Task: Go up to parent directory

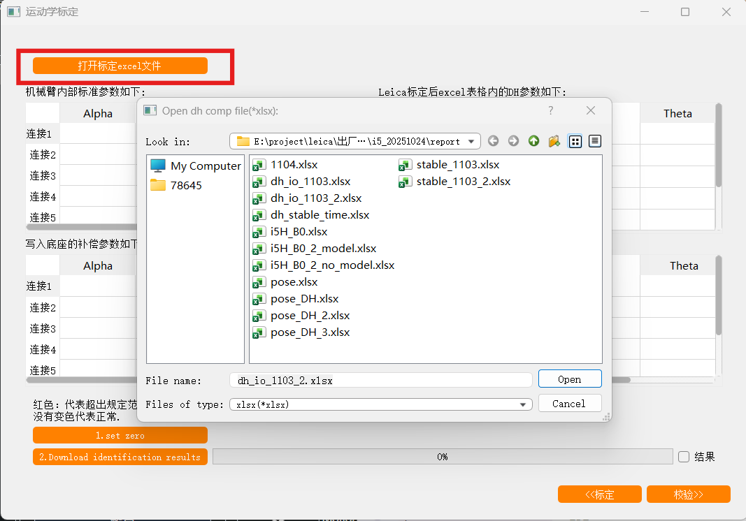Action: (533, 141)
